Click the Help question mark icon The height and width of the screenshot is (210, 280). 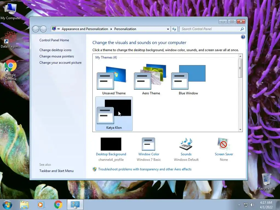243,37
